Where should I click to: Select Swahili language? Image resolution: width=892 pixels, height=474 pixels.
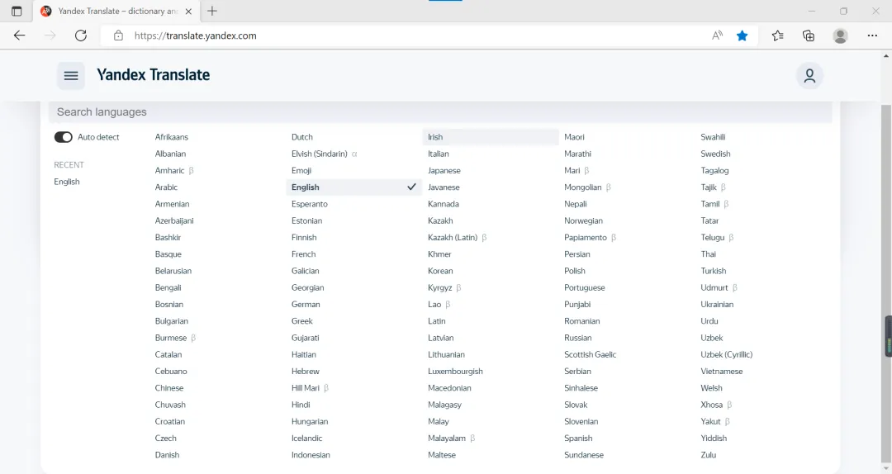coord(713,137)
